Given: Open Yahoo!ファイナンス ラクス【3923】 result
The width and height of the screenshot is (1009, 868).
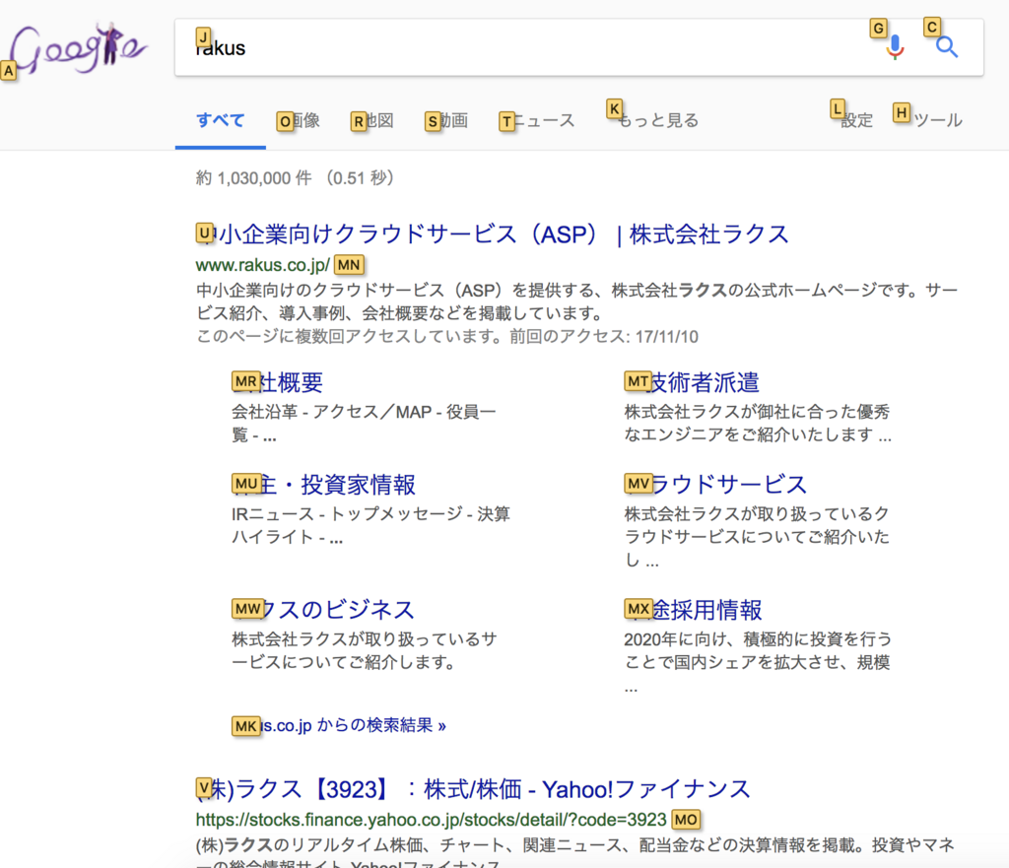Looking at the screenshot, I should click(473, 789).
